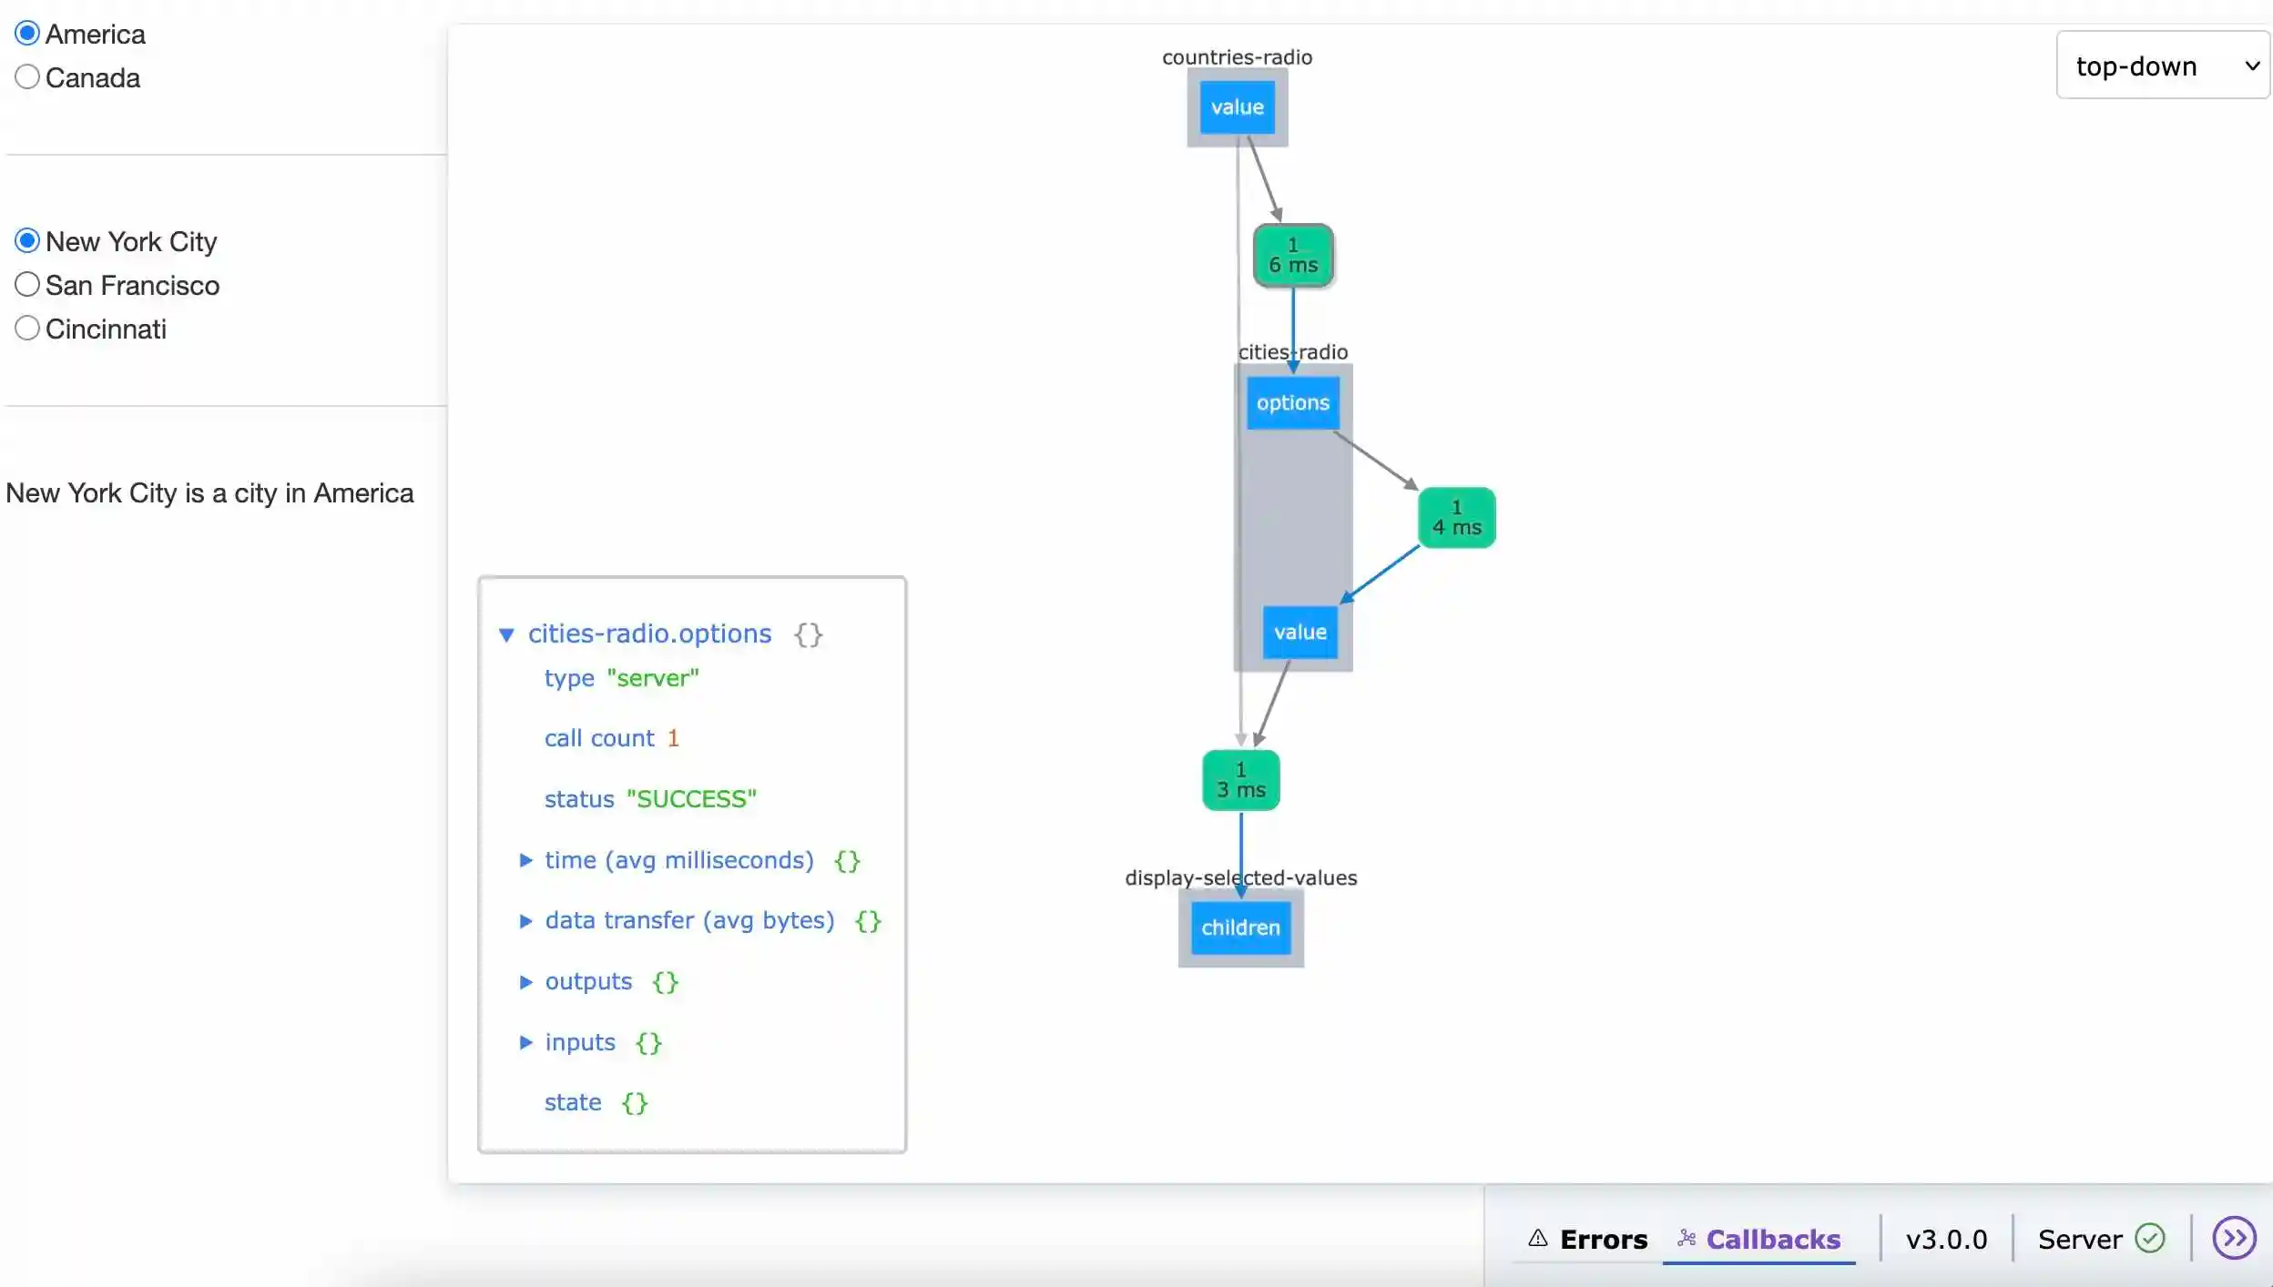The width and height of the screenshot is (2273, 1287).
Task: Click the children node under display-selected-values
Action: [x=1239, y=927]
